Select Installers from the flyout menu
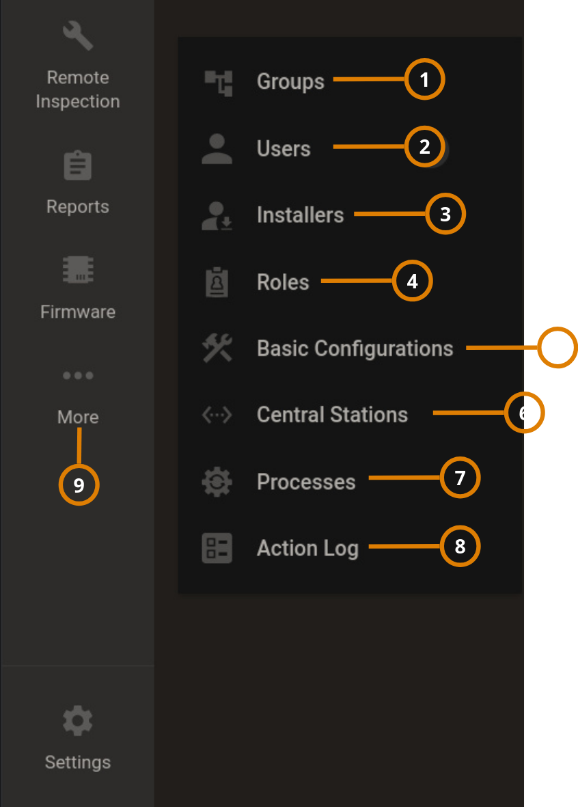578x807 pixels. (x=300, y=215)
